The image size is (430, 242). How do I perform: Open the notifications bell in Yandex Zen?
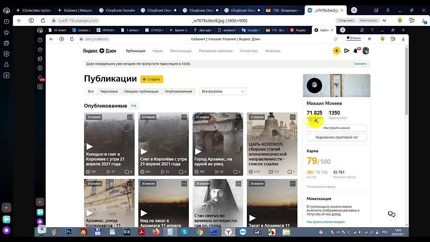pyautogui.click(x=356, y=50)
